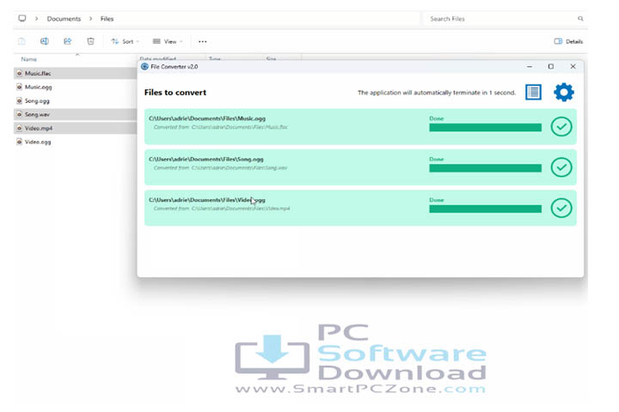619x412 pixels.
Task: Open the See more ellipsis menu
Action: tap(203, 41)
